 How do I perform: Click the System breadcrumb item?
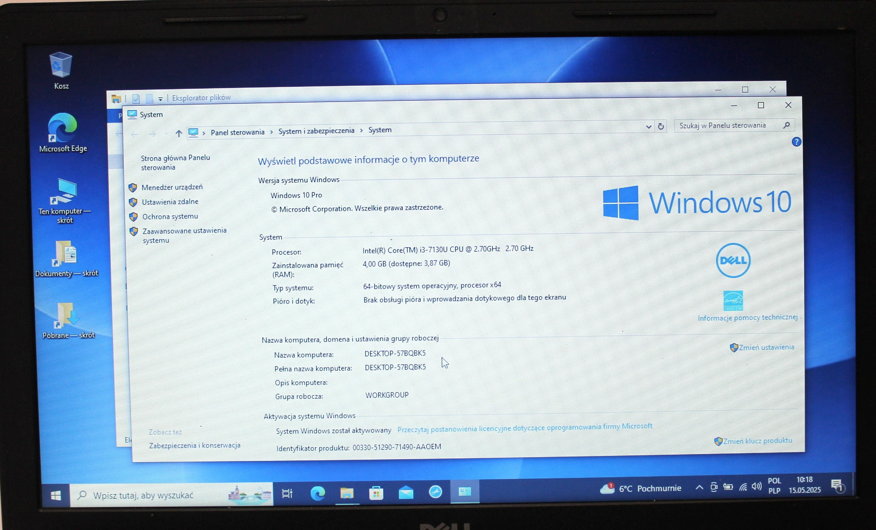tap(380, 130)
